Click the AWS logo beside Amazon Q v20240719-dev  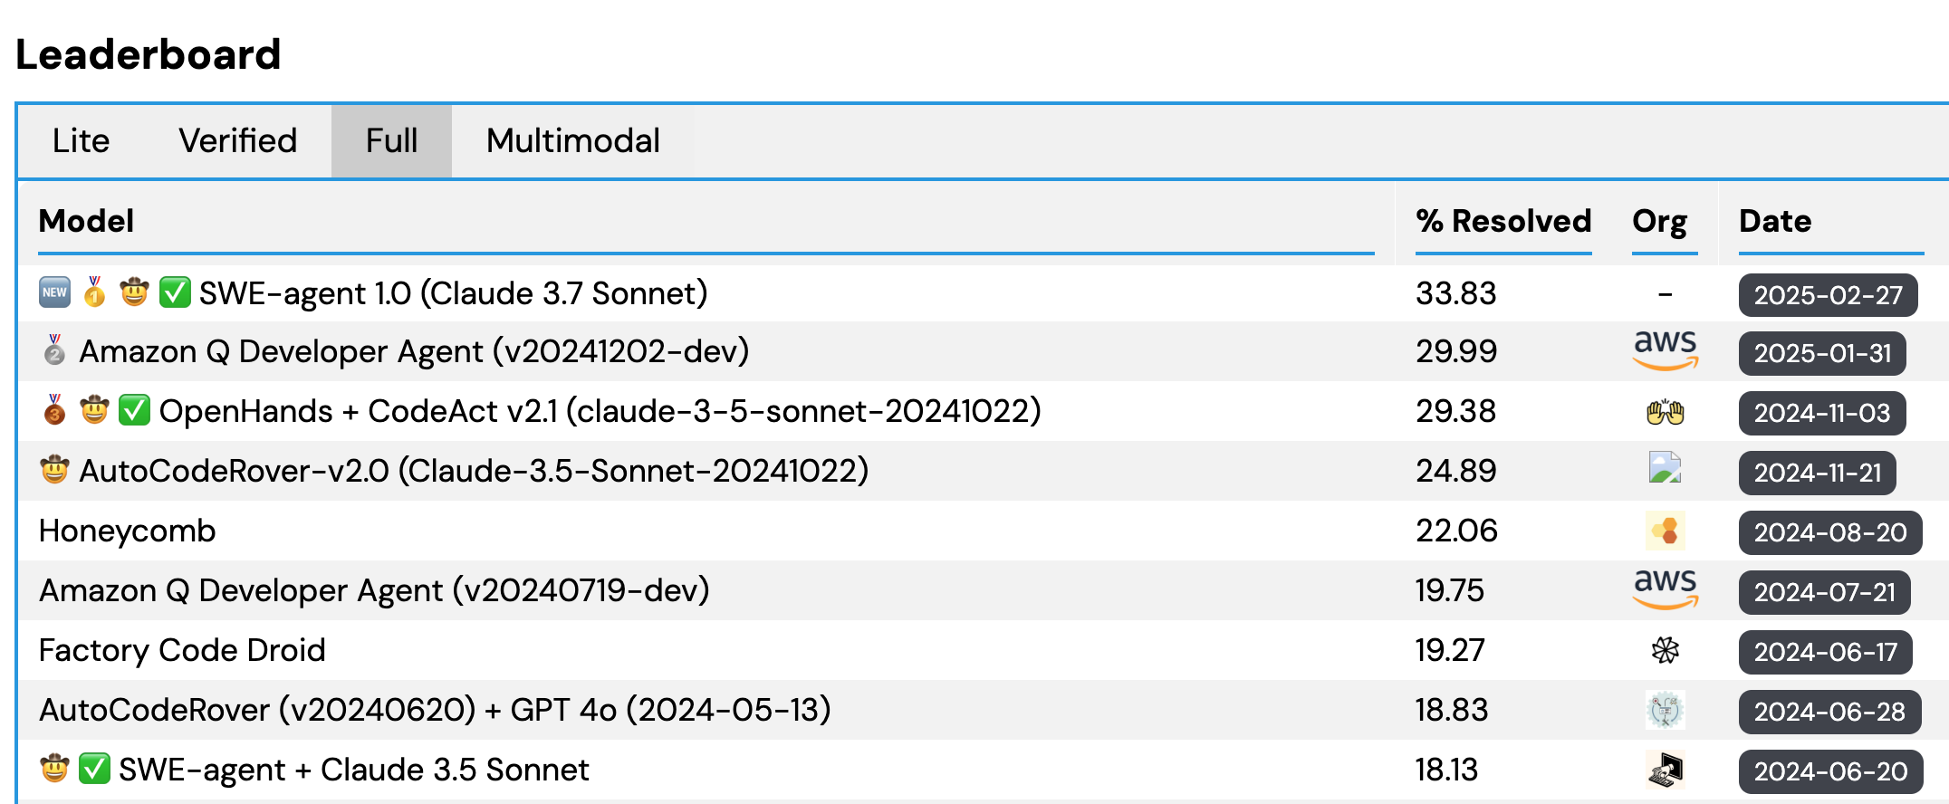coord(1665,589)
